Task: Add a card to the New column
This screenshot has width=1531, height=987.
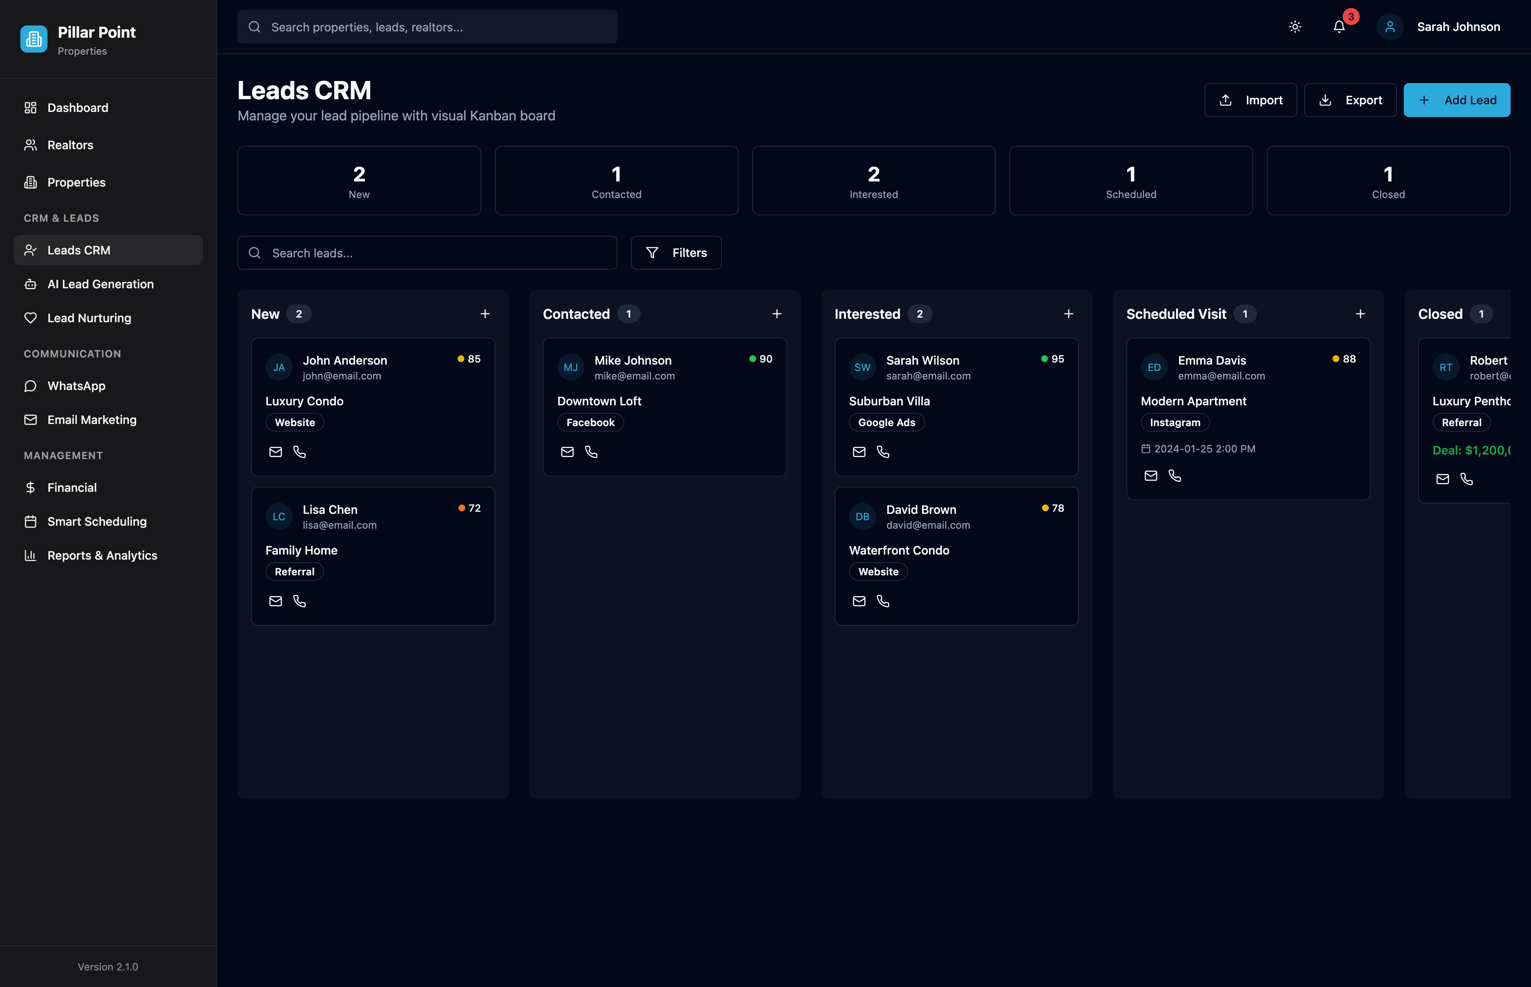Action: [485, 314]
